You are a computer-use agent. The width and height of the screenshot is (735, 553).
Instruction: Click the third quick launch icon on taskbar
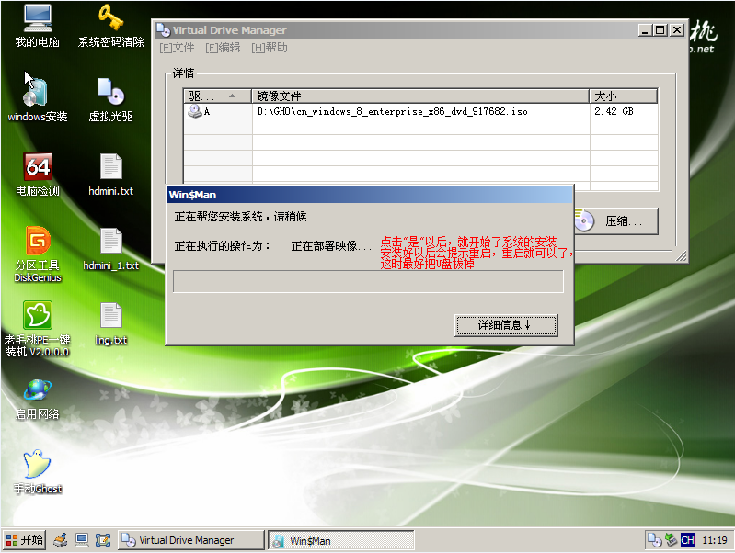tap(103, 540)
